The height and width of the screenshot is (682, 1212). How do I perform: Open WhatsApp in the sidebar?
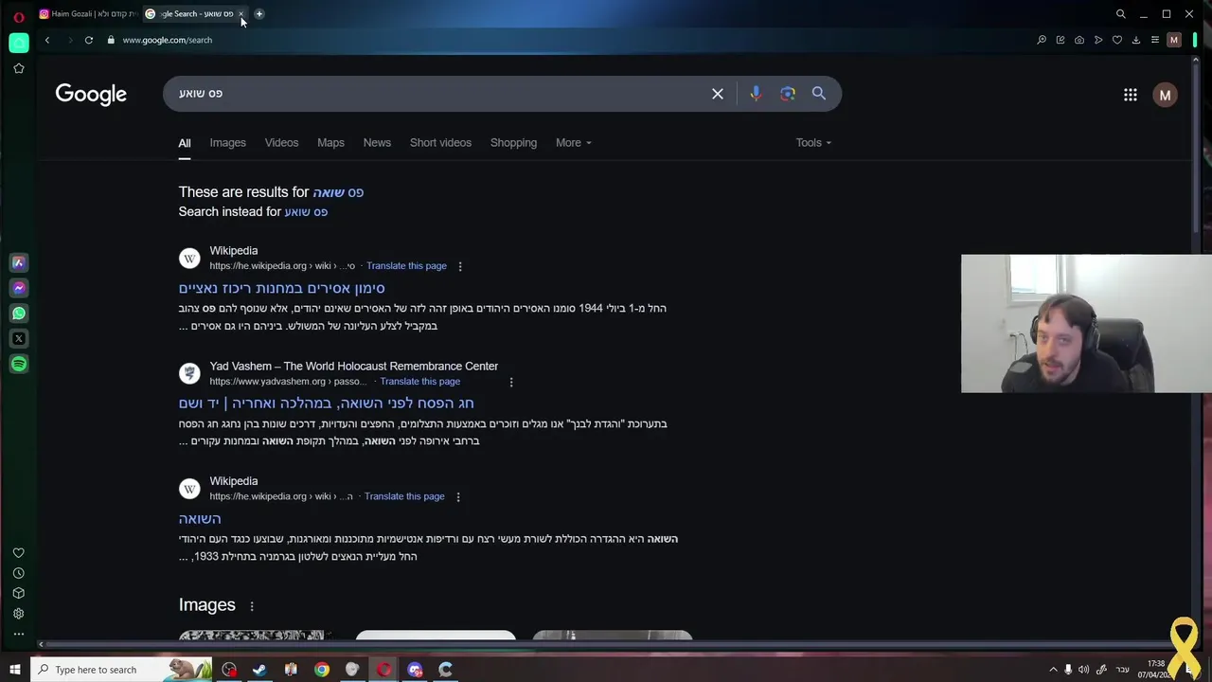point(19,313)
